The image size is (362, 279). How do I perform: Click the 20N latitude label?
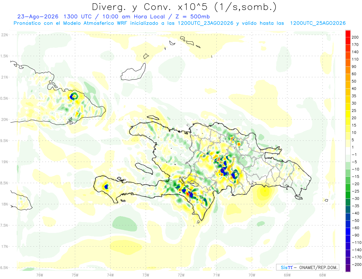pyautogui.click(x=4, y=119)
